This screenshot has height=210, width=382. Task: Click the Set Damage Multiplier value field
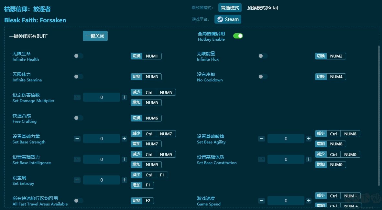[102, 97]
